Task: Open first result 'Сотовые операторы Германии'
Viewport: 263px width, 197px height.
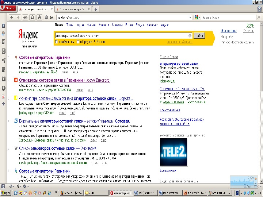Action: click(45, 58)
